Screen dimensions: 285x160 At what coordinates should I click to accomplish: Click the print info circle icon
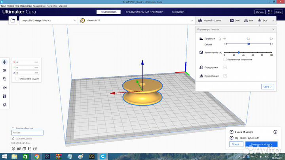[275, 132]
